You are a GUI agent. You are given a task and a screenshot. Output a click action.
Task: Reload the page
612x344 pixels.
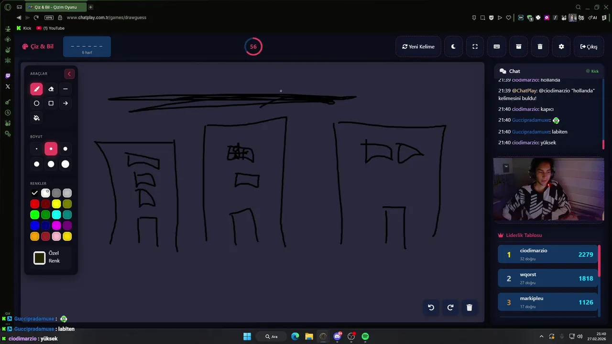click(36, 18)
